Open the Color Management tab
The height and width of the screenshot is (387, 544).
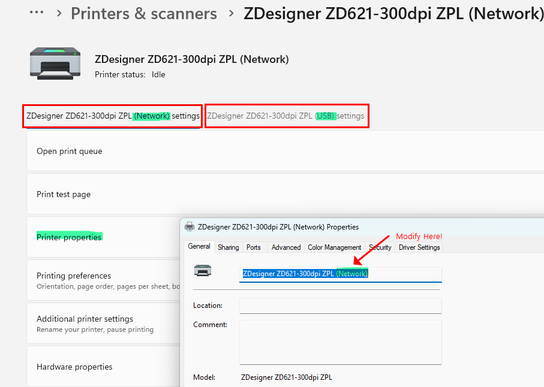tap(335, 247)
